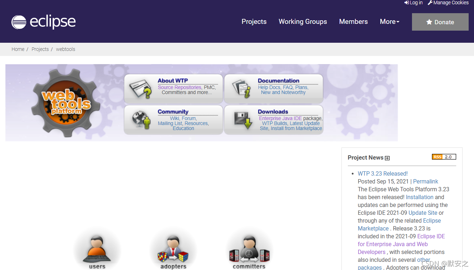This screenshot has width=474, height=270.
Task: Open the Working Groups menu item
Action: point(303,22)
